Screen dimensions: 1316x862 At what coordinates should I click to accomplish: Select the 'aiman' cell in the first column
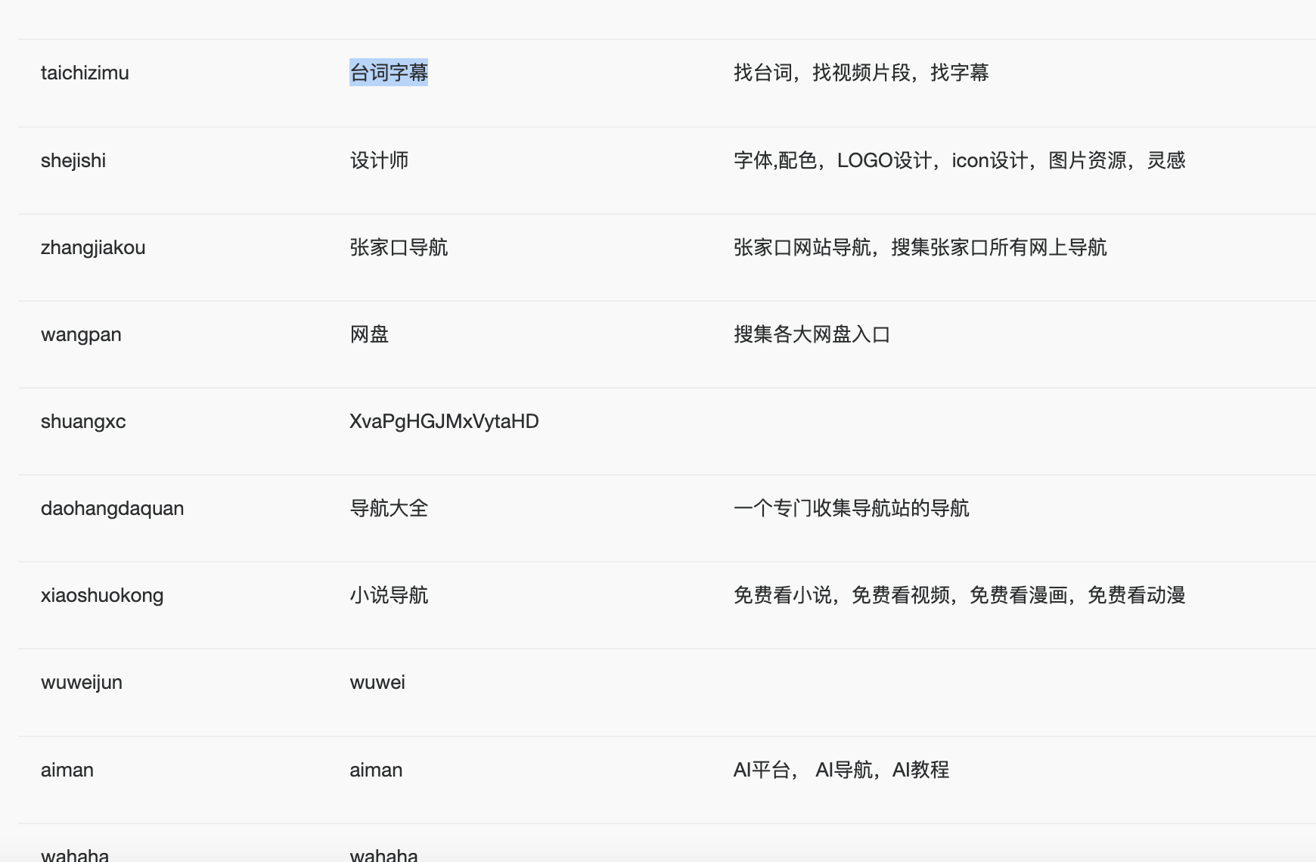pyautogui.click(x=67, y=770)
